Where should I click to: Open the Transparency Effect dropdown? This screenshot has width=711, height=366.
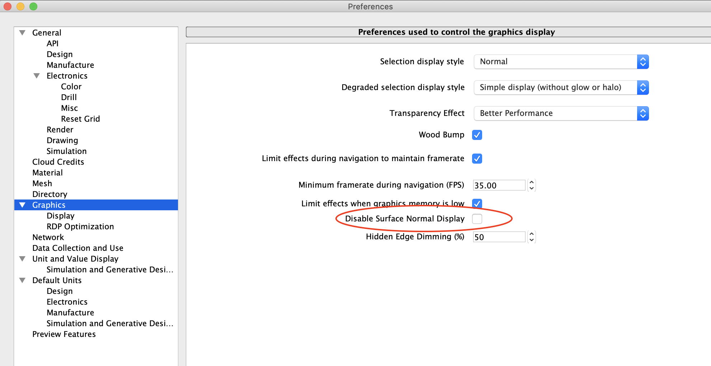point(561,113)
